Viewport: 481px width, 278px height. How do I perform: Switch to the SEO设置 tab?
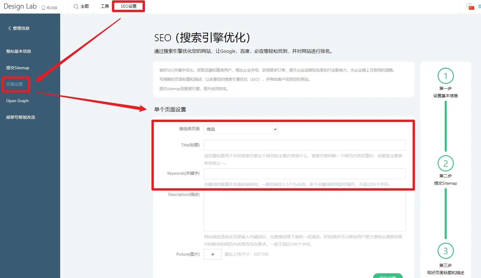pos(128,6)
